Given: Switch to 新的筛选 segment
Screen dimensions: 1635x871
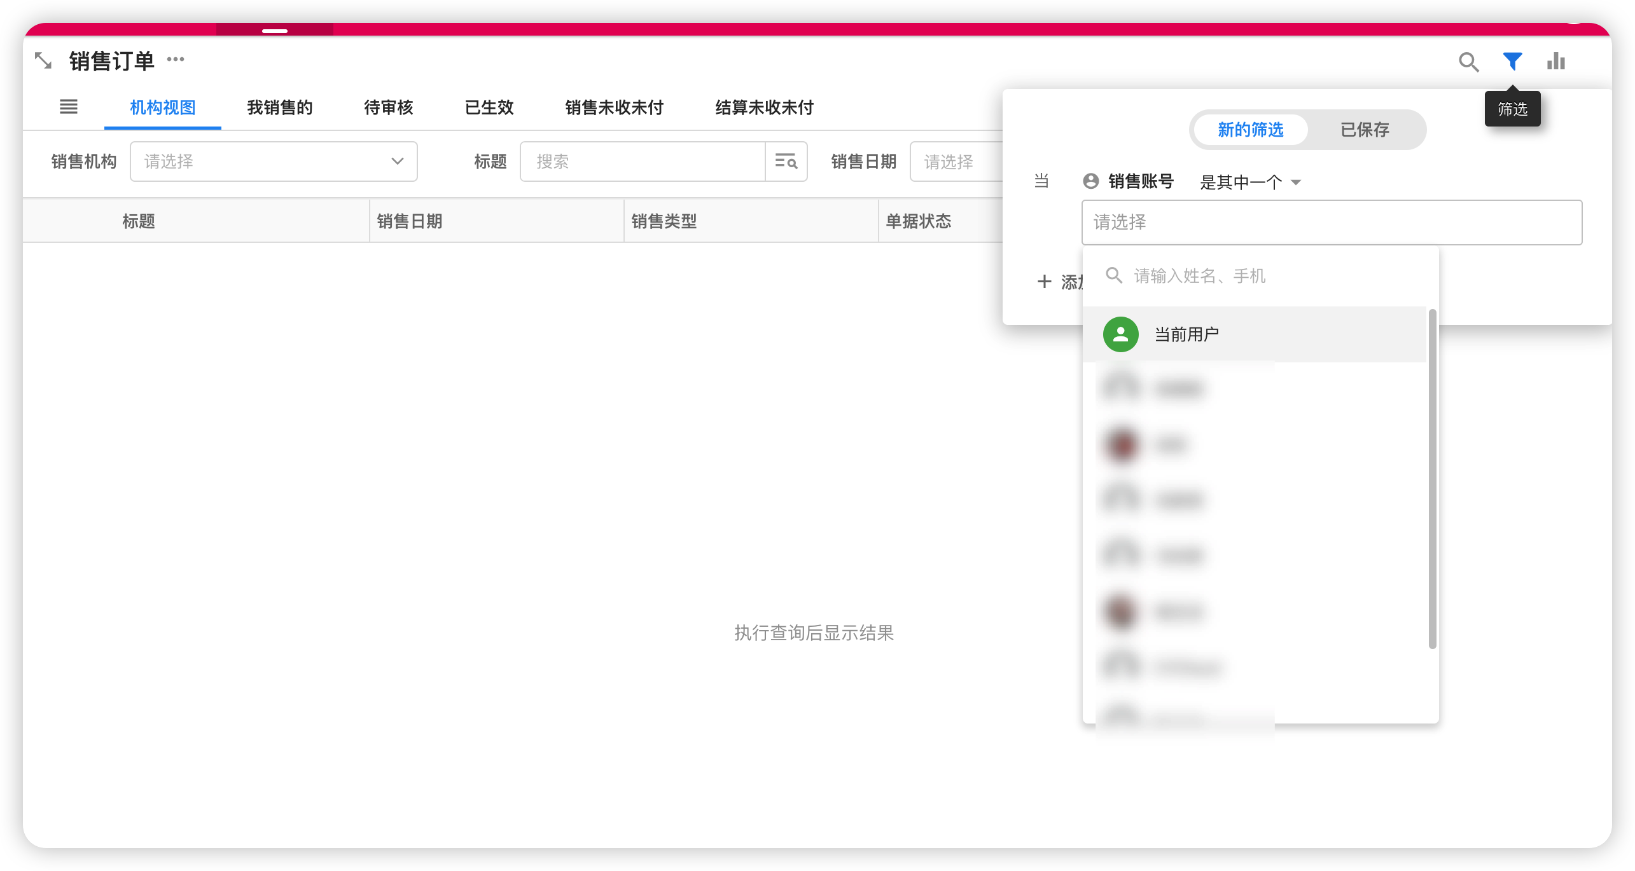Looking at the screenshot, I should pyautogui.click(x=1250, y=130).
